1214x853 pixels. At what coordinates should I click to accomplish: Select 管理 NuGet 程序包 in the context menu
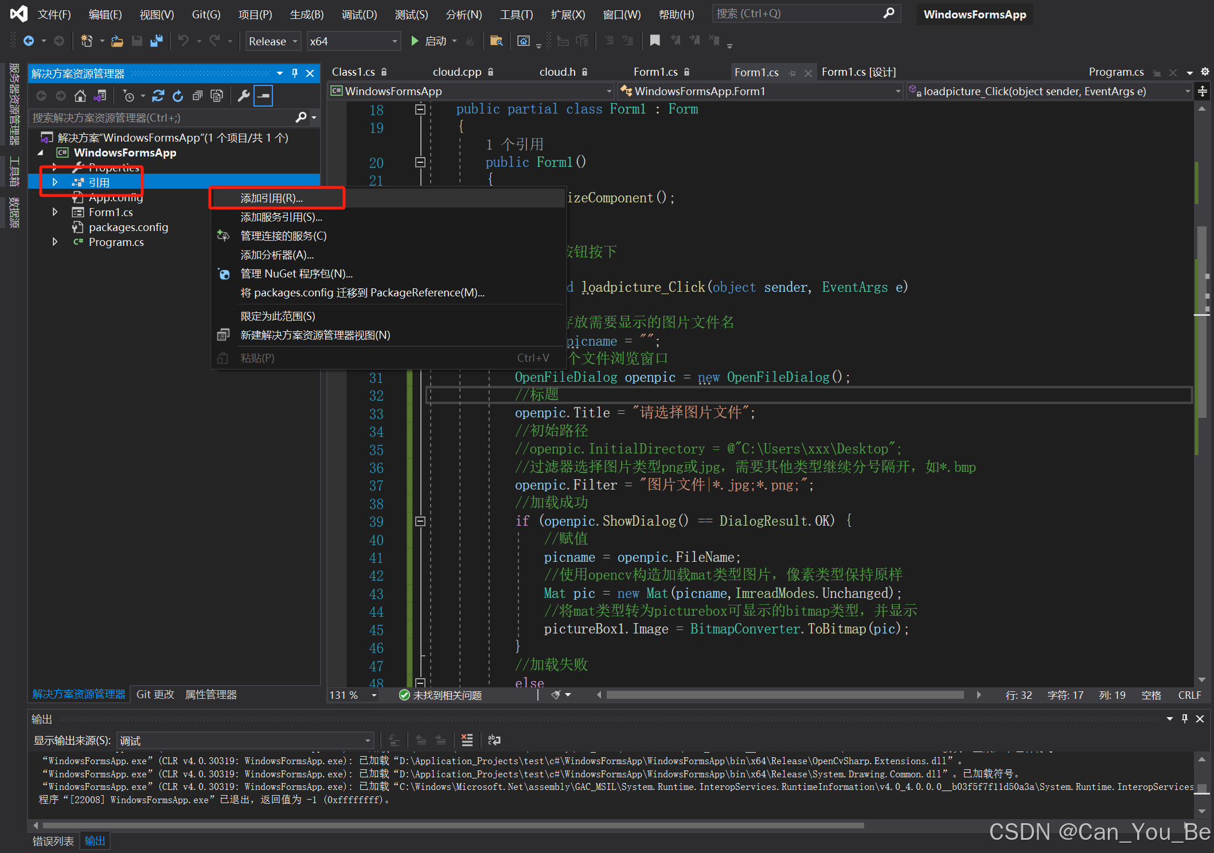296,273
